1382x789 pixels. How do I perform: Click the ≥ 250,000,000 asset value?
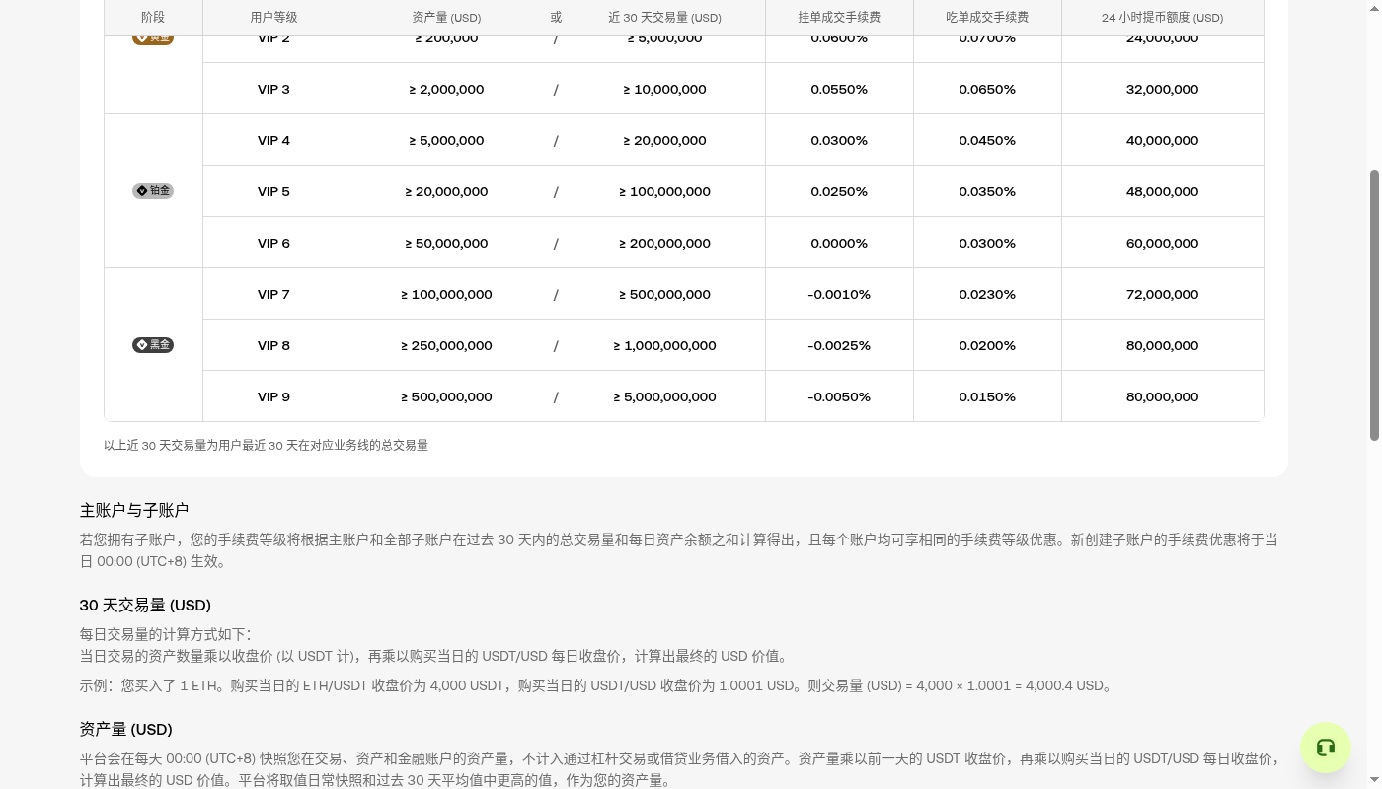[446, 345]
